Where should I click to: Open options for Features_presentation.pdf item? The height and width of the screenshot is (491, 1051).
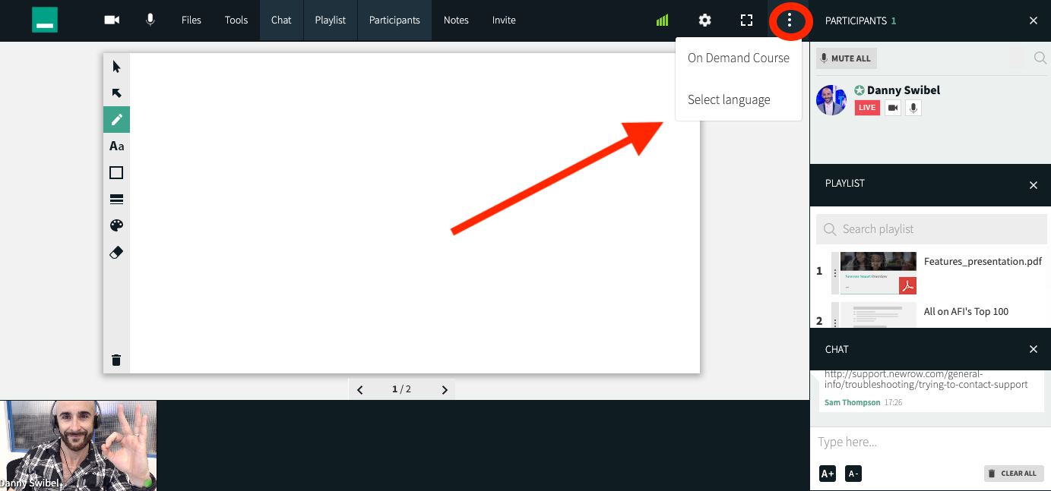(835, 273)
